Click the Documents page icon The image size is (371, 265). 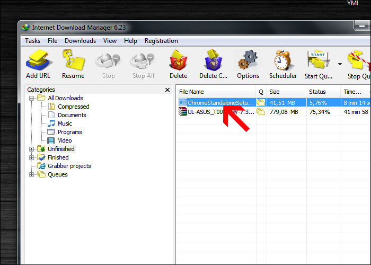point(51,115)
